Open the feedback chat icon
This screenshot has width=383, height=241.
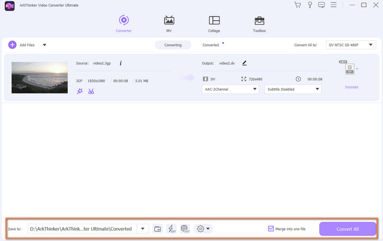tap(321, 5)
